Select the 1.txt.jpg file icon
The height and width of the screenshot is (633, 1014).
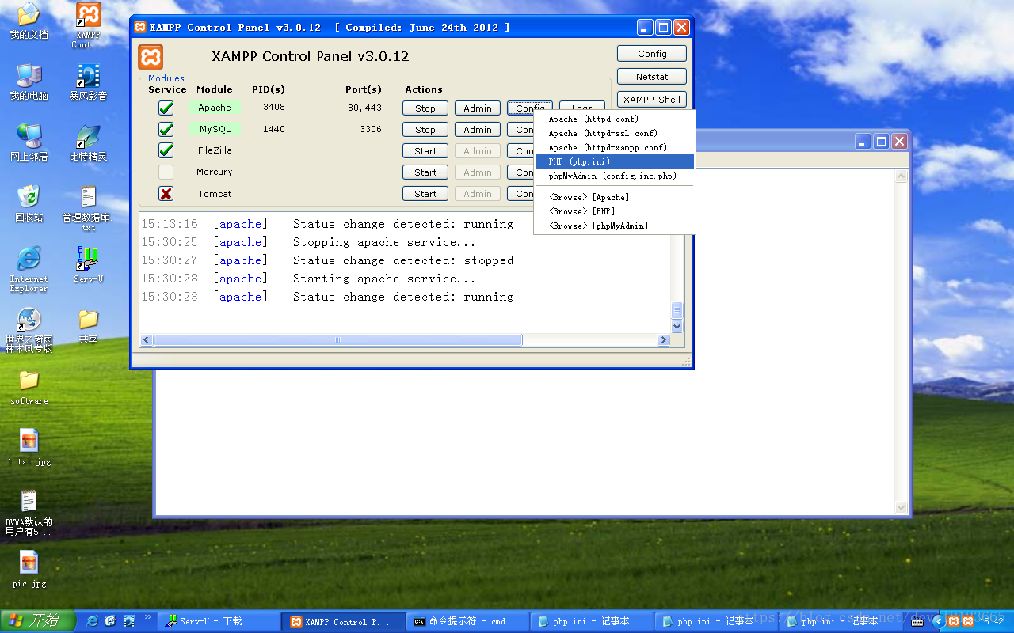click(x=29, y=447)
